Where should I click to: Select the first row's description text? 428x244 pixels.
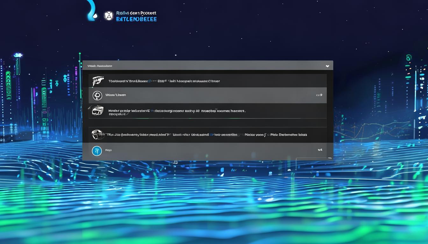tap(164, 81)
